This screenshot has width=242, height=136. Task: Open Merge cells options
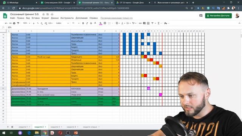click(x=110, y=23)
